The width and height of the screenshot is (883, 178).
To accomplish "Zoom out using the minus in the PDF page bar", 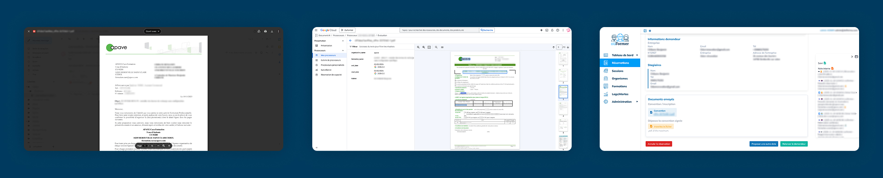I will pyautogui.click(x=158, y=145).
